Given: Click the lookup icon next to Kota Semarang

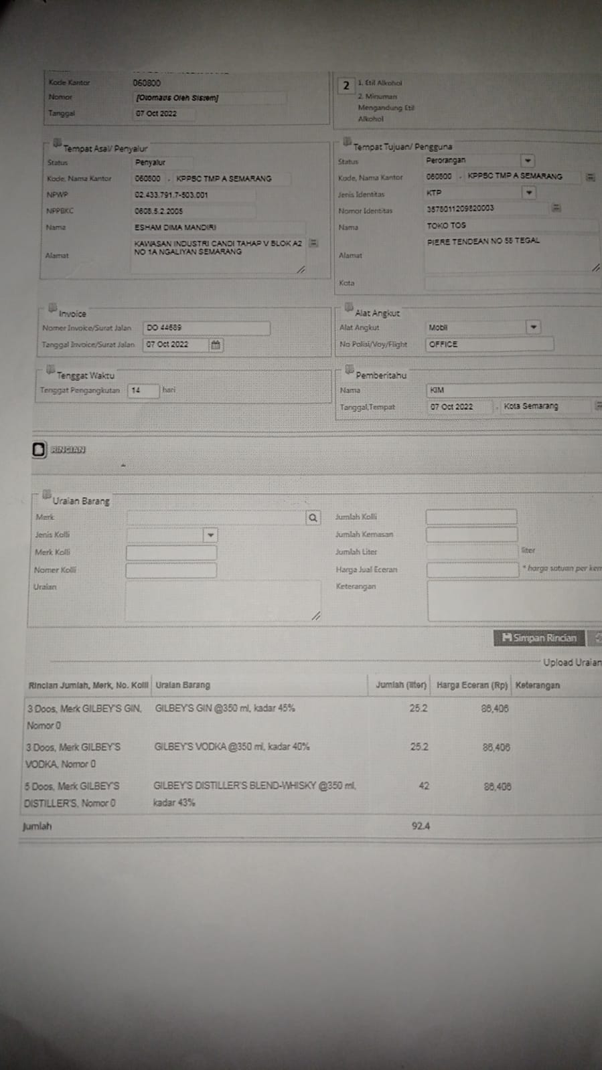Looking at the screenshot, I should point(597,406).
